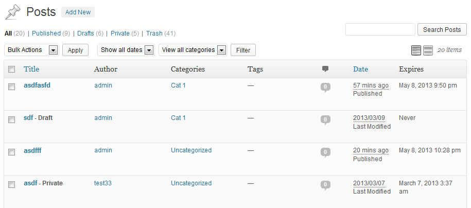The width and height of the screenshot is (471, 208).
Task: Check the box for asdfasfd post
Action: coord(12,87)
